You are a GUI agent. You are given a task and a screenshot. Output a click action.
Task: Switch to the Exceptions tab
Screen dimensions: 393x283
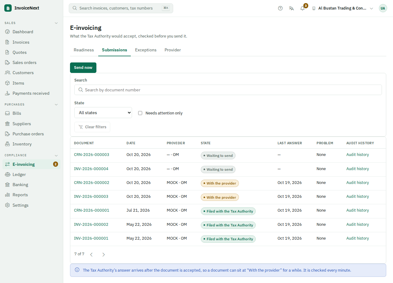[146, 50]
